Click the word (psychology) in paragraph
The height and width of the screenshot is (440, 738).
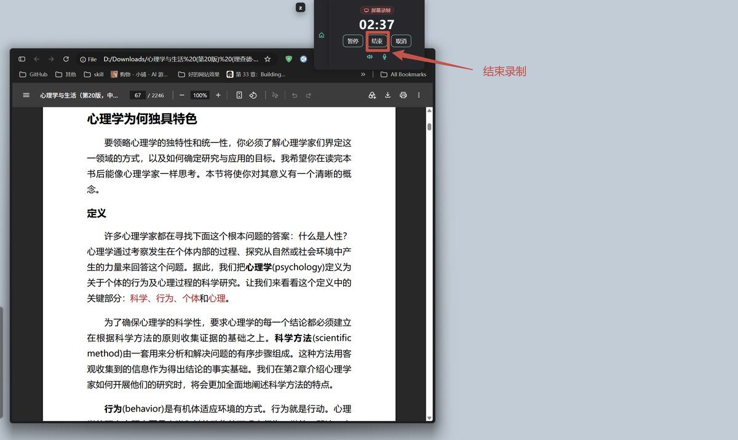pyautogui.click(x=298, y=267)
